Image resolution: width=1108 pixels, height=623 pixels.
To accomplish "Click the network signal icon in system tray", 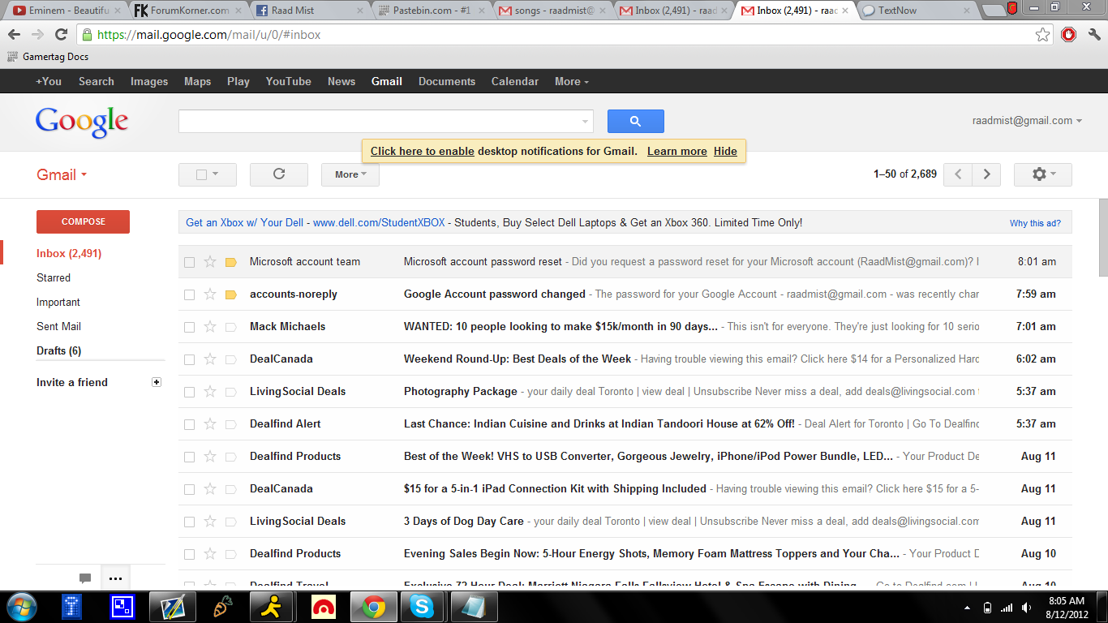I will point(1007,607).
